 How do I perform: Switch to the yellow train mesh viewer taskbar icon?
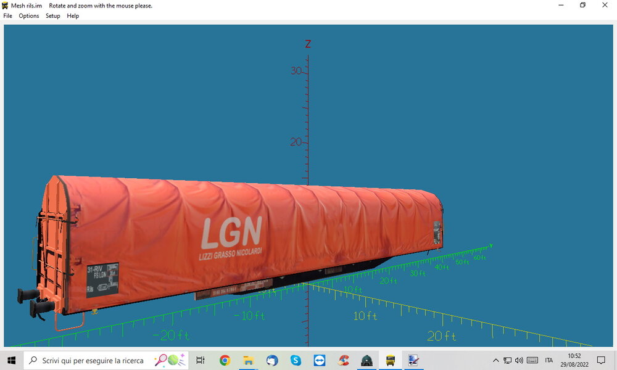[391, 360]
